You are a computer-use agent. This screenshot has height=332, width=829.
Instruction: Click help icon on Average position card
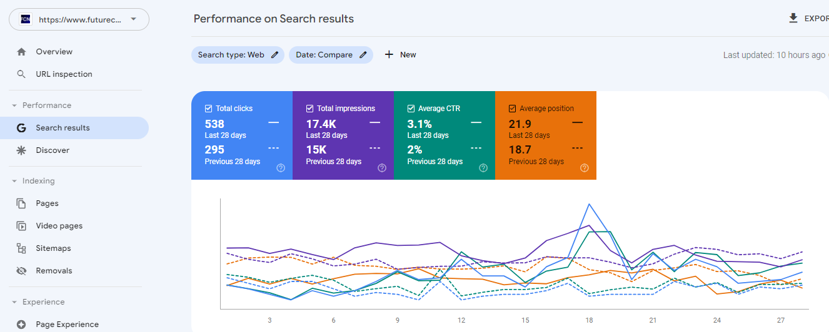coord(585,168)
